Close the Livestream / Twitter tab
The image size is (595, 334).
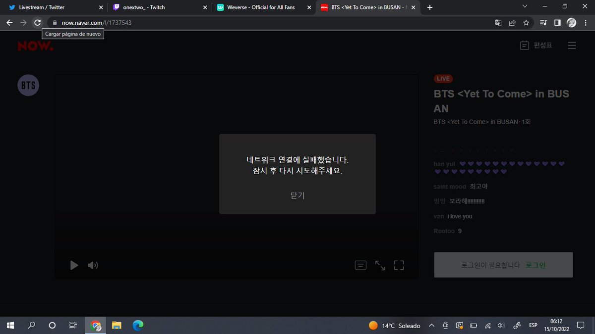[x=101, y=7]
